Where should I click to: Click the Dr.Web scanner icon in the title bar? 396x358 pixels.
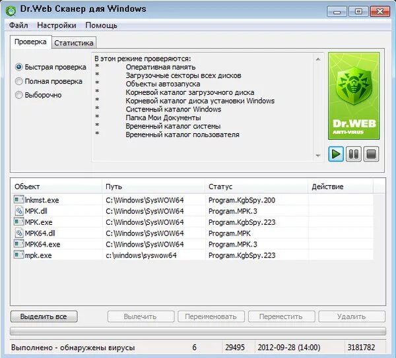click(x=11, y=10)
